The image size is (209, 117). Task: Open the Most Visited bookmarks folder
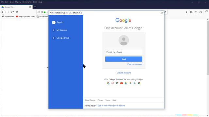point(8,17)
